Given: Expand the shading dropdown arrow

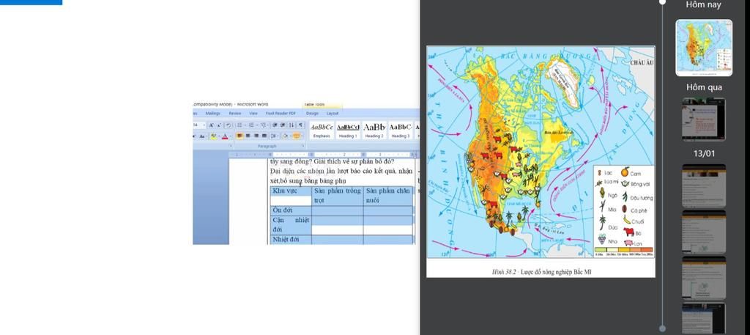Looking at the screenshot, I should click(x=290, y=136).
